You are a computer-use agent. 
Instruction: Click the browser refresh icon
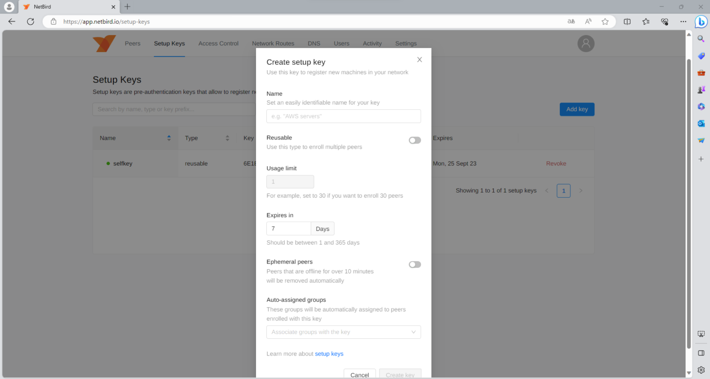tap(31, 22)
